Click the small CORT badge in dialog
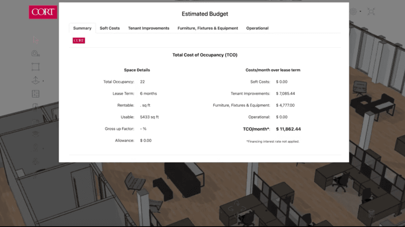The height and width of the screenshot is (227, 405). (79, 41)
